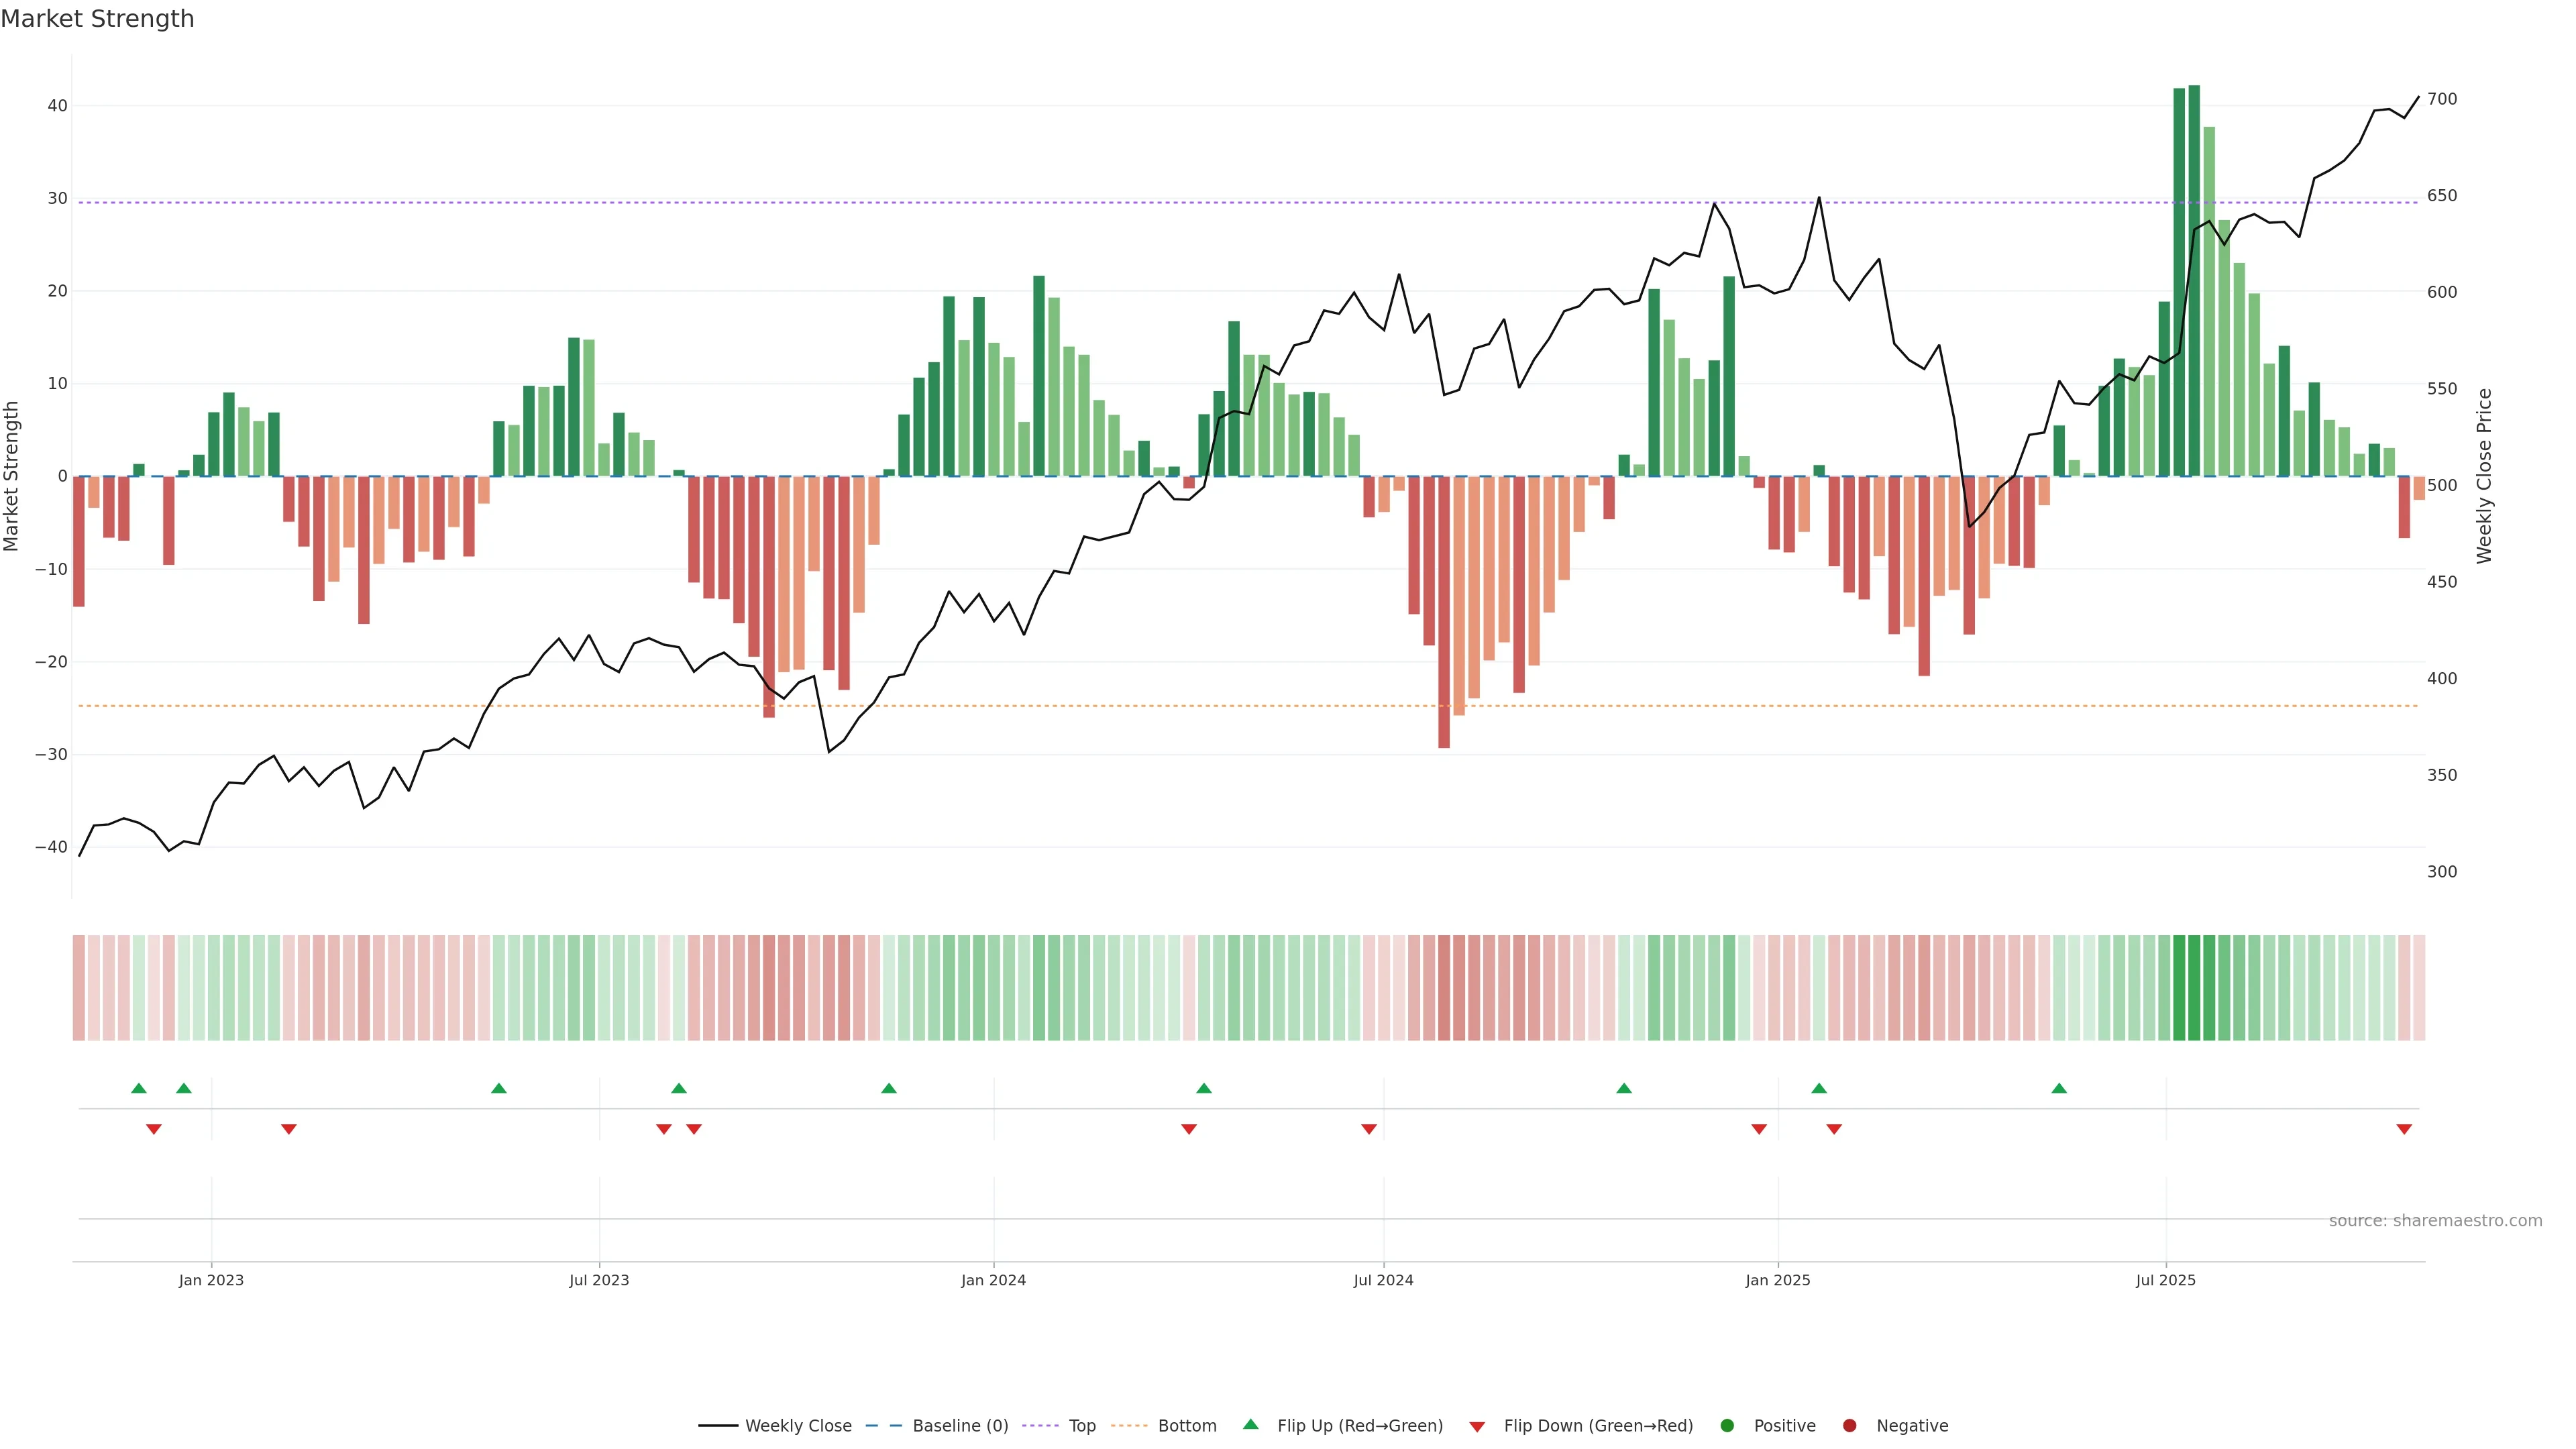Click the Jul 2025 axis label

[x=2165, y=1280]
